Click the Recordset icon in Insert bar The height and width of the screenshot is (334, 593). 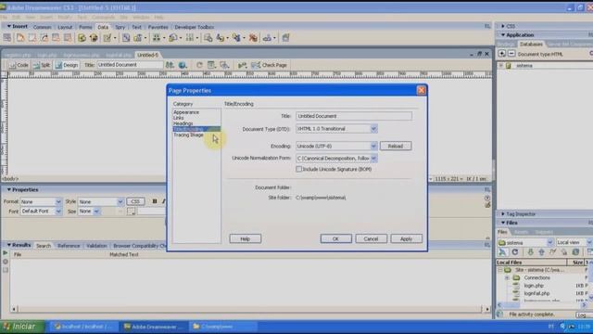click(x=82, y=38)
